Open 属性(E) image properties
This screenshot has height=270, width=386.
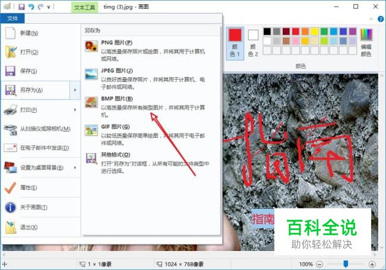pos(40,188)
